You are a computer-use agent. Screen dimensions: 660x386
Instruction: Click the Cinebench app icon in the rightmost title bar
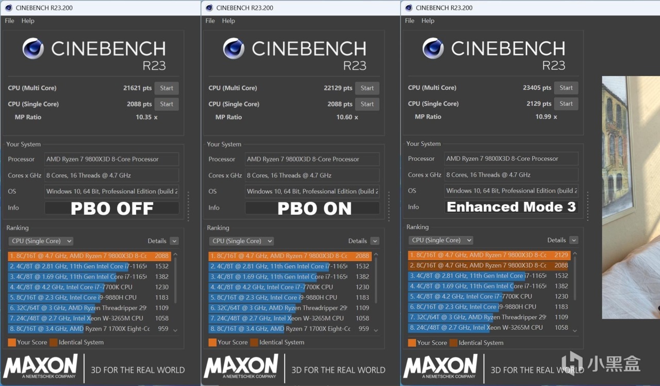[x=408, y=8]
